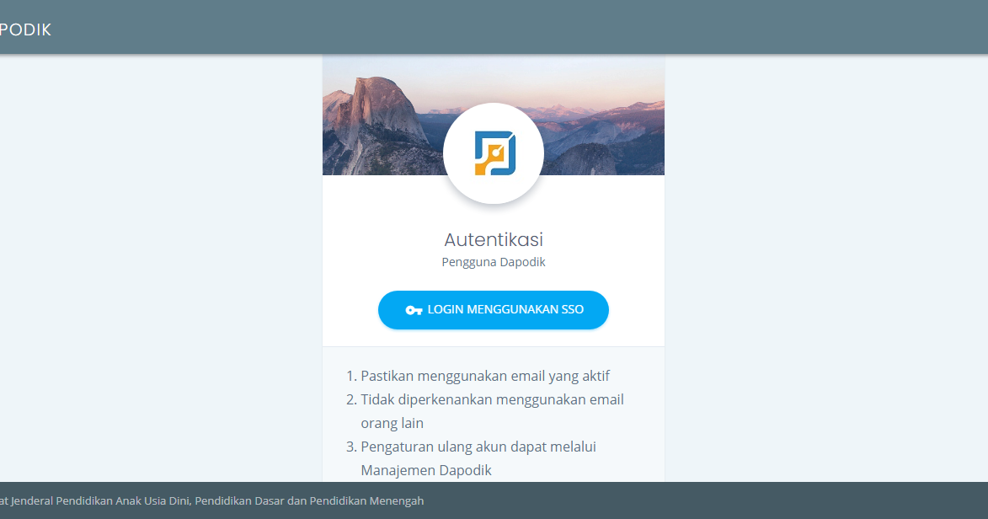988x519 pixels.
Task: Click the number 1 list marker
Action: point(351,376)
